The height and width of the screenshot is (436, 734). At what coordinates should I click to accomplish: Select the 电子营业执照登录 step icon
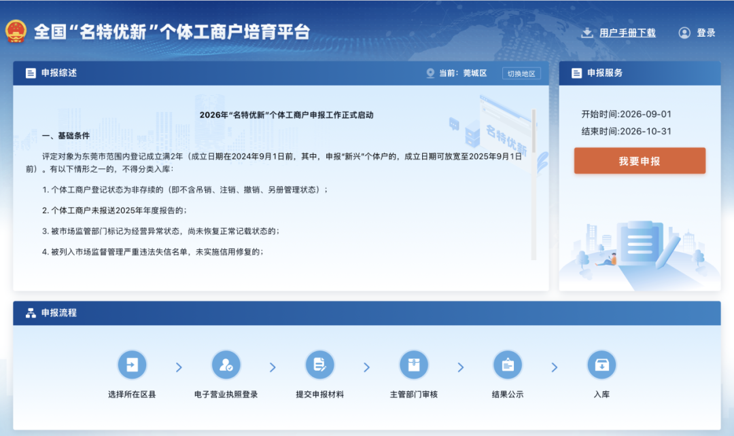click(226, 365)
